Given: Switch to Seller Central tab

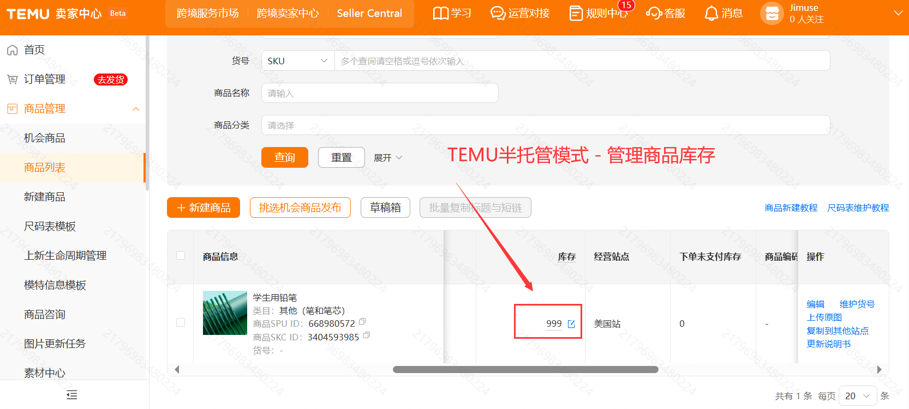Looking at the screenshot, I should click(369, 13).
